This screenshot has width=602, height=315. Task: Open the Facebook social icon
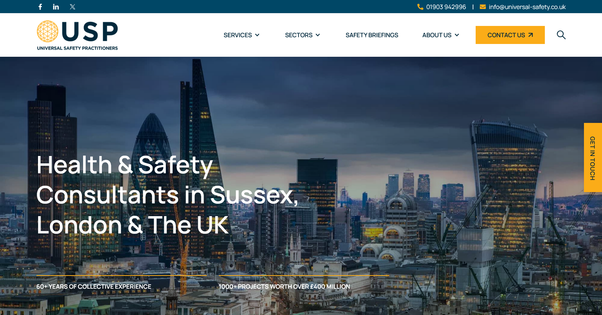click(40, 7)
